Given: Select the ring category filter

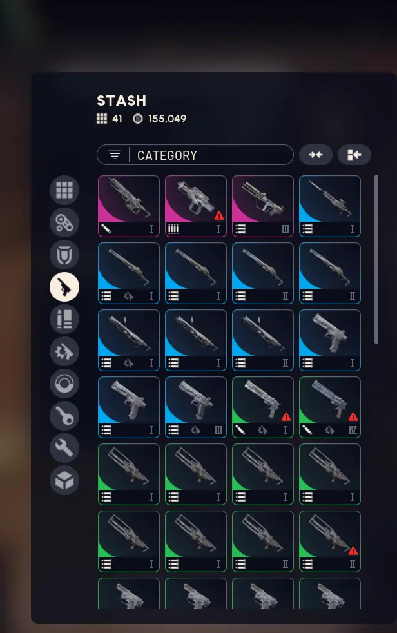Looking at the screenshot, I should pos(64,384).
